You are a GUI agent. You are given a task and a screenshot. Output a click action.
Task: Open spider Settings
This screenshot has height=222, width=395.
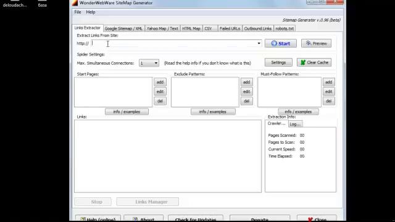(278, 62)
